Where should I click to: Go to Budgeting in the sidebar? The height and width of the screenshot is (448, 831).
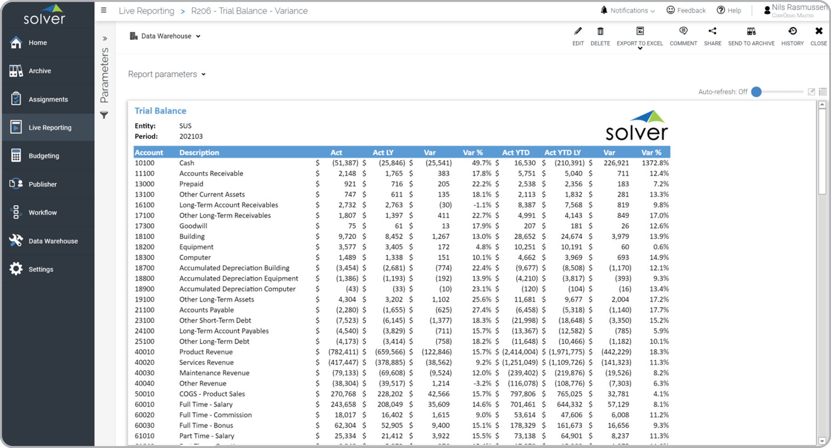[44, 156]
